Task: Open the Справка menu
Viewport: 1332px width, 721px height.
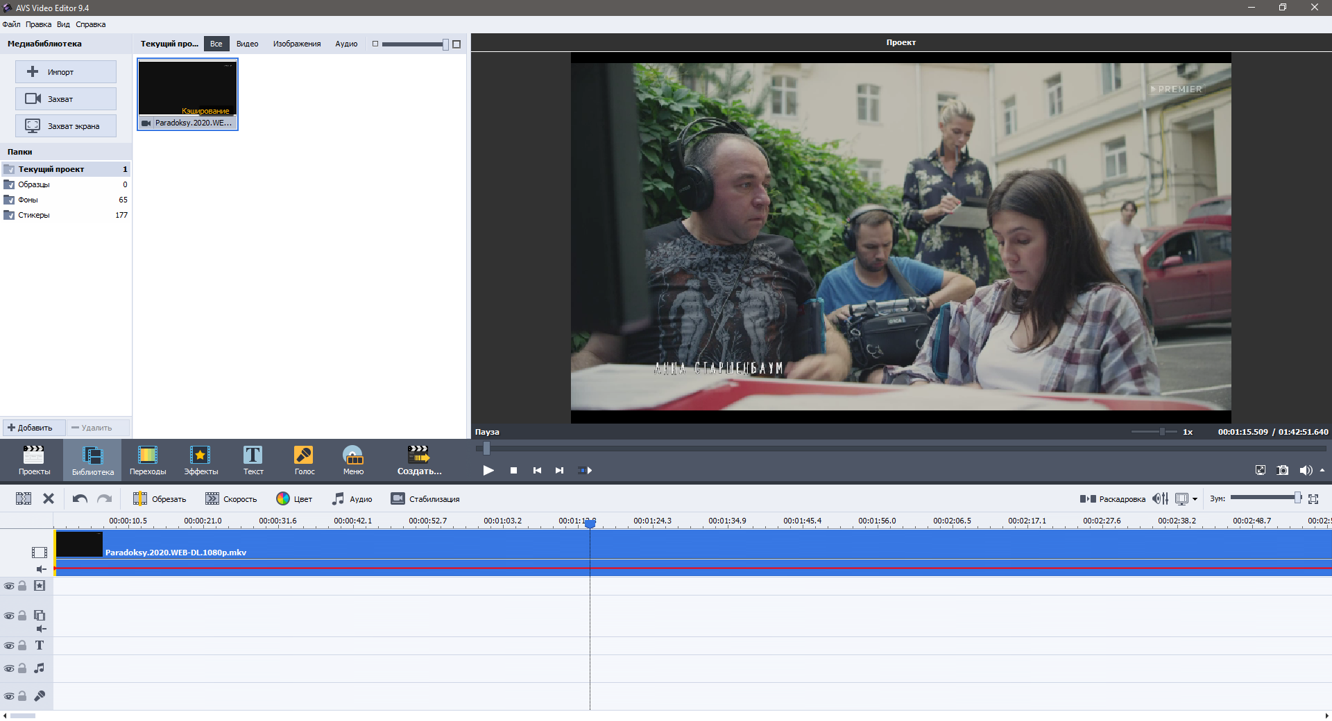Action: coord(91,24)
